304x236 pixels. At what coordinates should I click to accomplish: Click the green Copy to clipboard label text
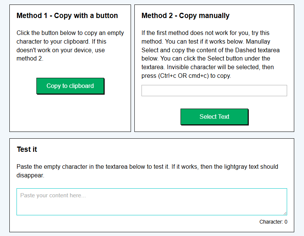pos(70,86)
